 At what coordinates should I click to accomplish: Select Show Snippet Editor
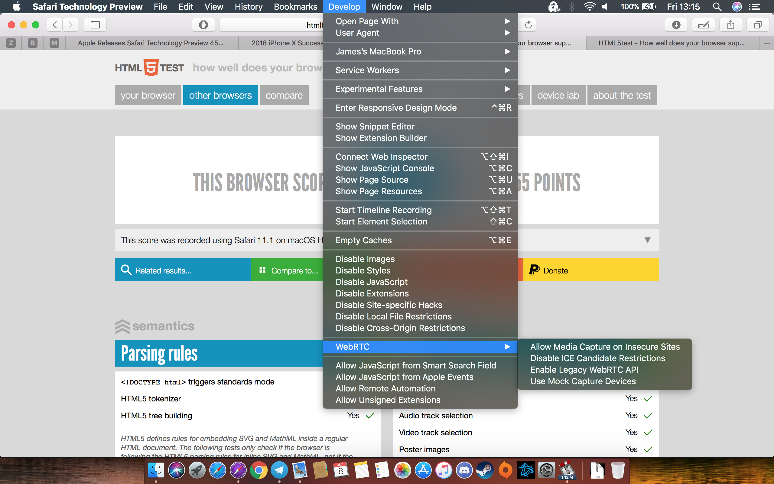(420, 126)
